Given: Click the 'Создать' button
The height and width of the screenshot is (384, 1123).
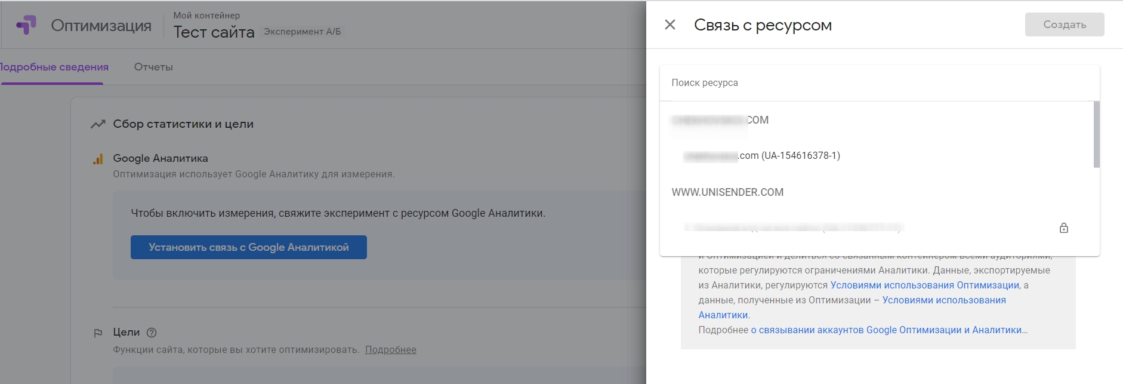Looking at the screenshot, I should [x=1065, y=24].
